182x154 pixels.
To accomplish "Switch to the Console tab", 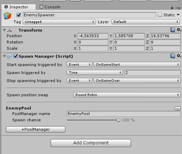I will point(50,7).
